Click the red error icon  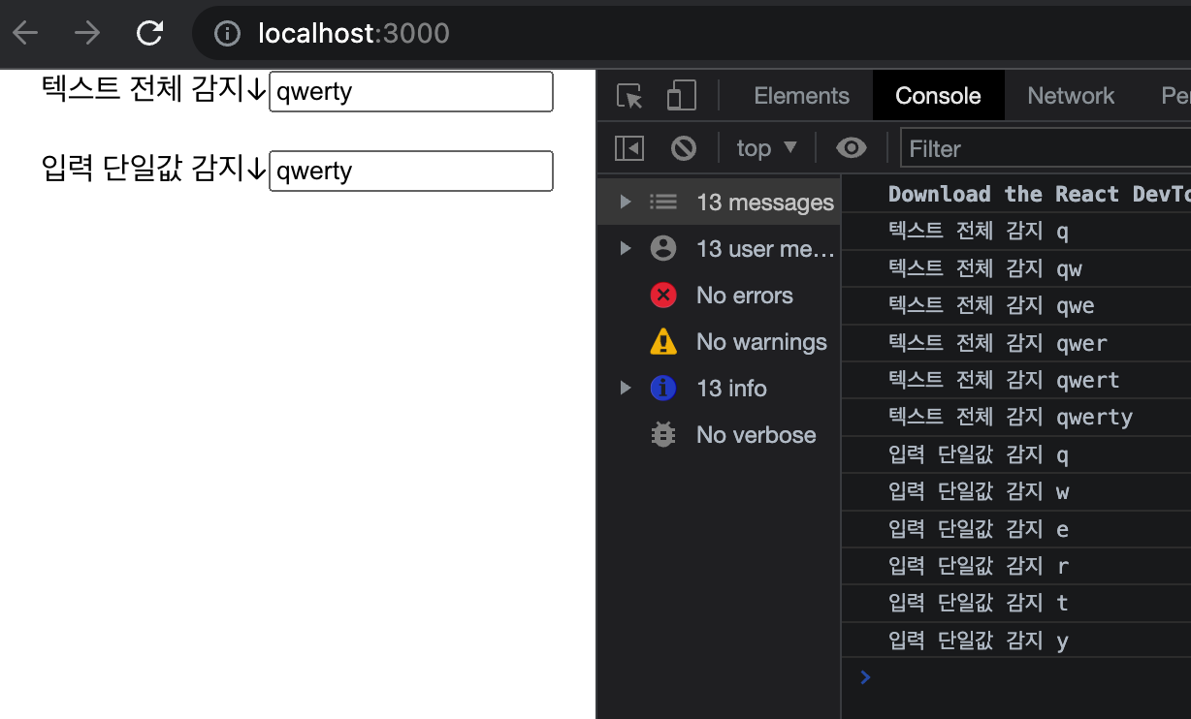(663, 295)
